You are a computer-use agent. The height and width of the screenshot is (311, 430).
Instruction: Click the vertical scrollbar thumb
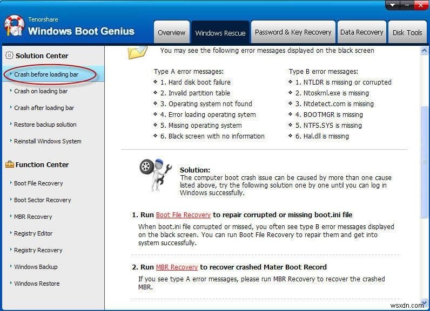coord(424,162)
